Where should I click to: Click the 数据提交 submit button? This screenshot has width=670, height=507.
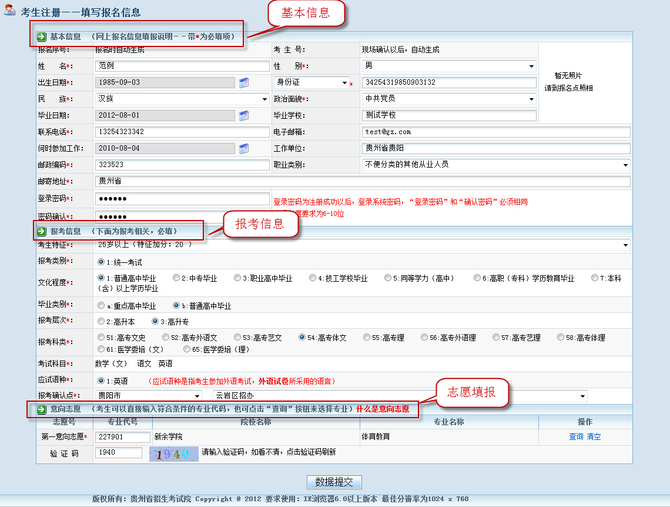tap(334, 482)
